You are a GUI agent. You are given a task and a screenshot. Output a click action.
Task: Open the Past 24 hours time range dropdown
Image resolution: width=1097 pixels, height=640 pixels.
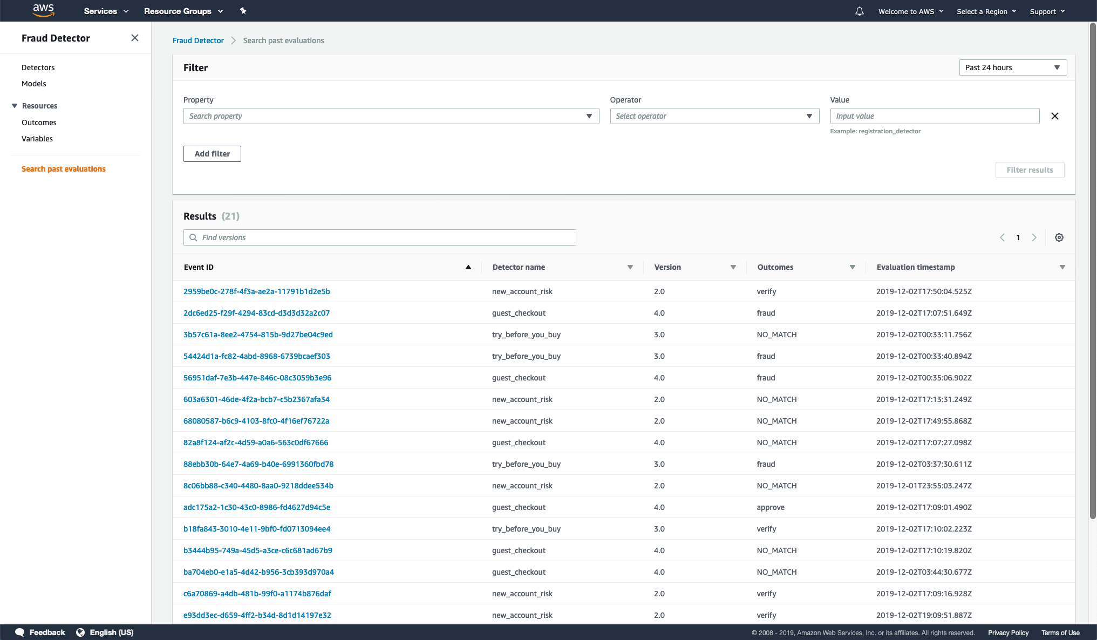pyautogui.click(x=1013, y=67)
